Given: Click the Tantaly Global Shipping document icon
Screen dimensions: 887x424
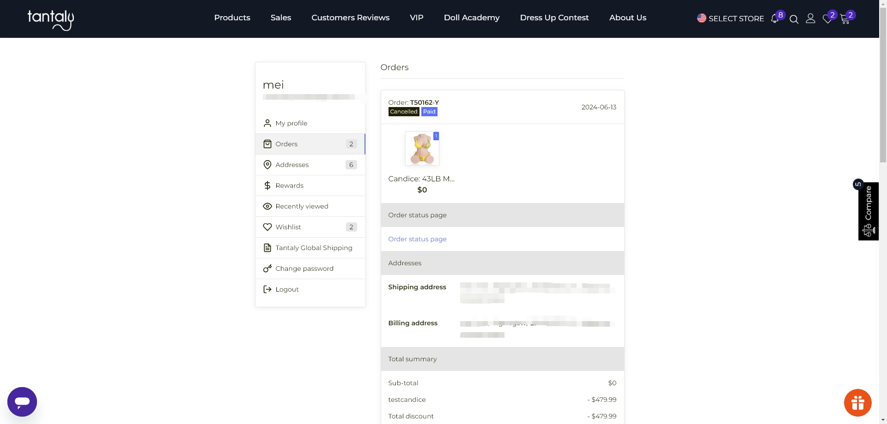Looking at the screenshot, I should coord(267,248).
